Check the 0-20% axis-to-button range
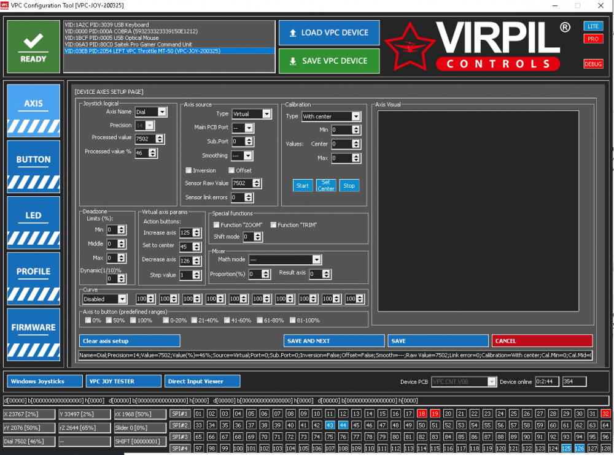 (x=166, y=320)
